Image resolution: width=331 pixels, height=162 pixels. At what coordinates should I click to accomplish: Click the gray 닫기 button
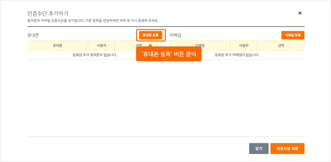tap(259, 148)
